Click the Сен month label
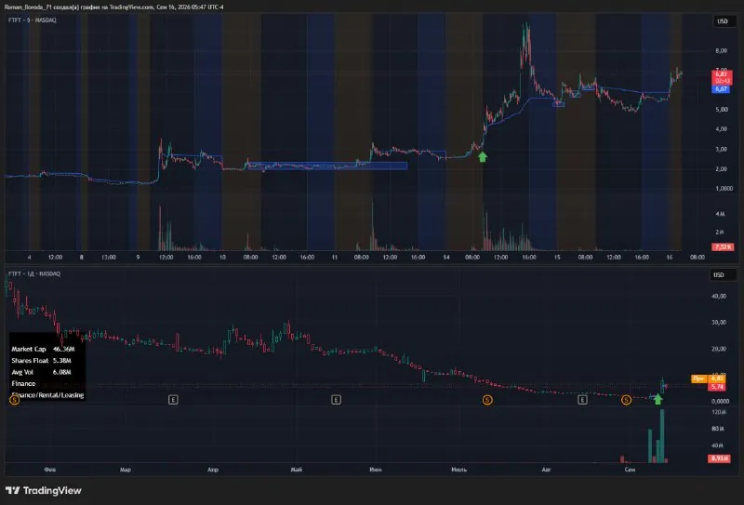The width and height of the screenshot is (744, 505). [x=630, y=470]
